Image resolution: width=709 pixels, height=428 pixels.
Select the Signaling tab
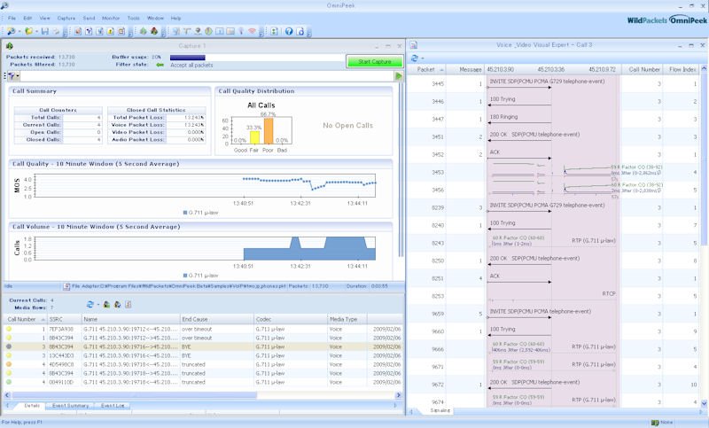(x=440, y=410)
